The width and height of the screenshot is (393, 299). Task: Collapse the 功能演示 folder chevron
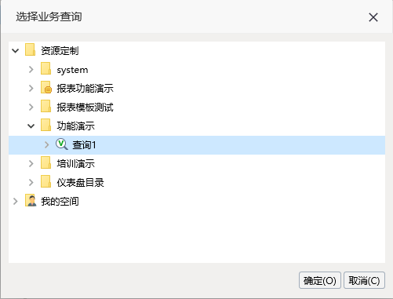[31, 126]
